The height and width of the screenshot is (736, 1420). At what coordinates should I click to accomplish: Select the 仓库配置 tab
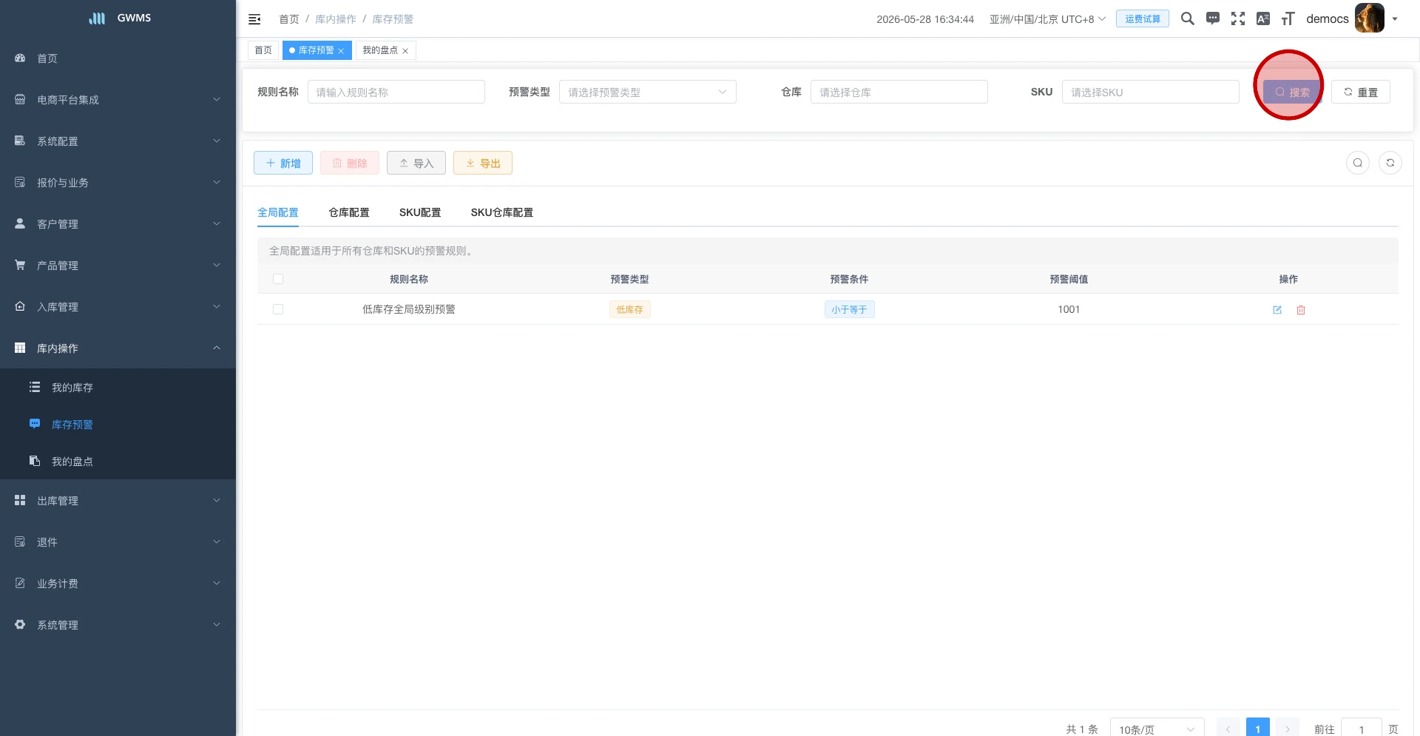(x=349, y=212)
